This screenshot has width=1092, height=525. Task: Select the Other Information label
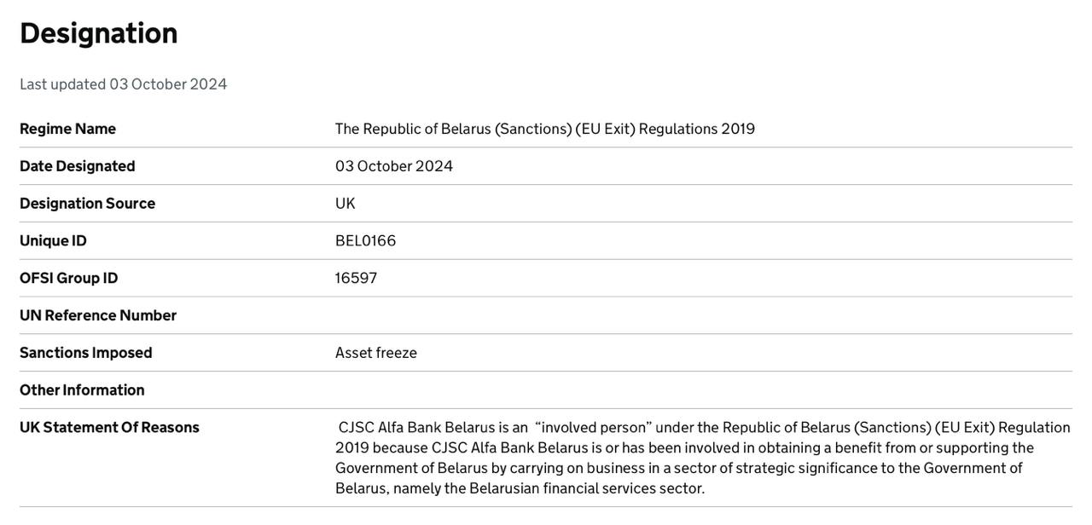(x=83, y=390)
